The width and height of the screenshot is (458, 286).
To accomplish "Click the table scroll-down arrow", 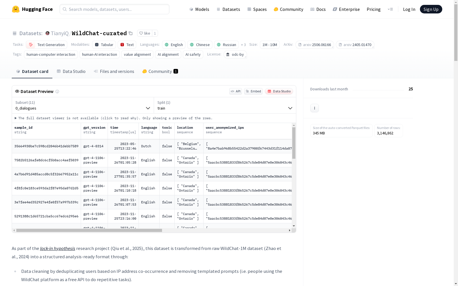I will (294, 226).
